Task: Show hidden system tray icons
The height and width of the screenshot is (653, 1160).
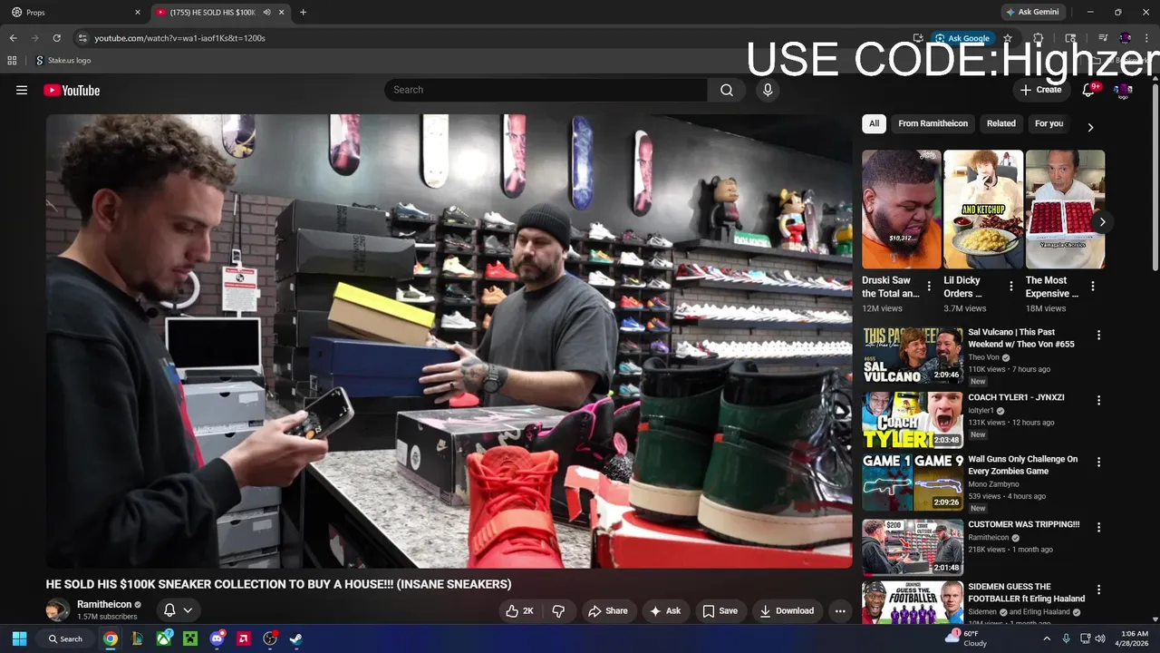Action: tap(1047, 638)
